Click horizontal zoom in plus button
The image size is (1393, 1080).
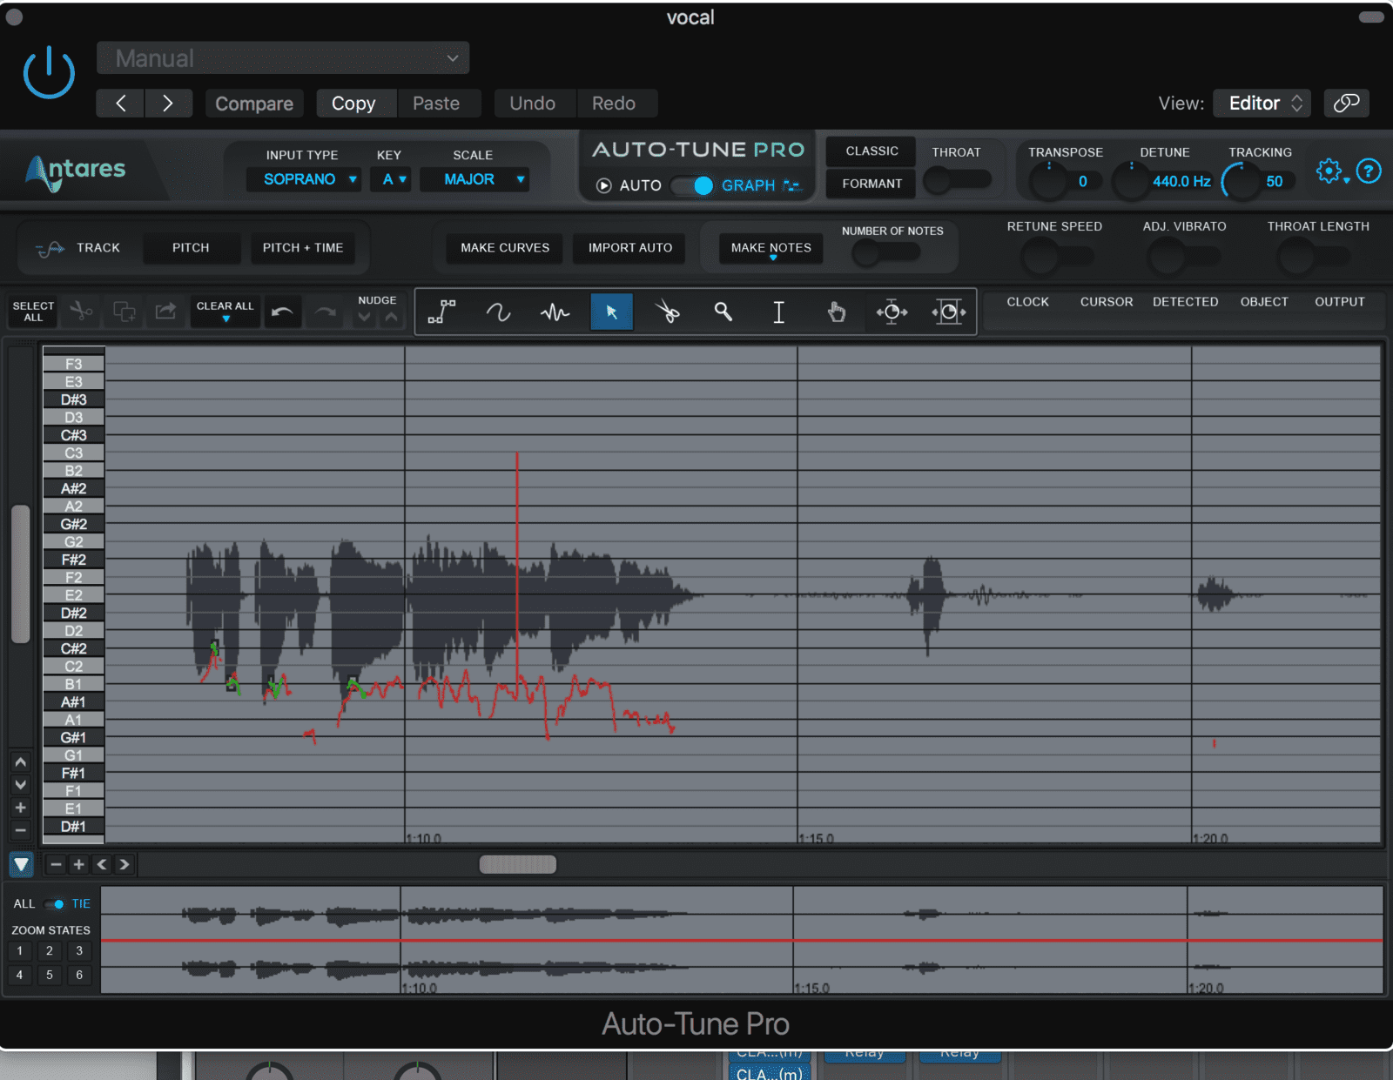click(x=79, y=864)
